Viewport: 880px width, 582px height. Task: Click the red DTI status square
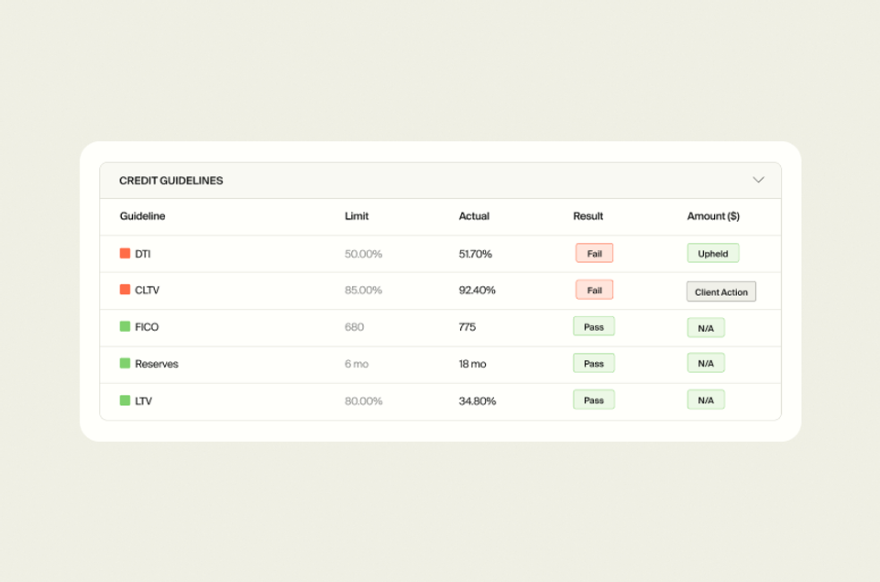(126, 253)
